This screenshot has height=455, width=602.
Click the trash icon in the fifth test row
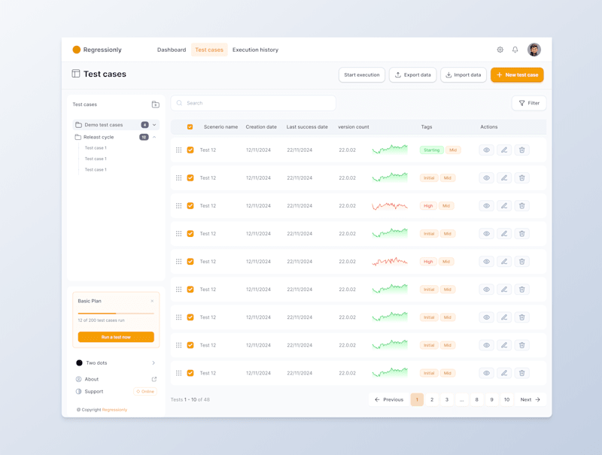(521, 262)
